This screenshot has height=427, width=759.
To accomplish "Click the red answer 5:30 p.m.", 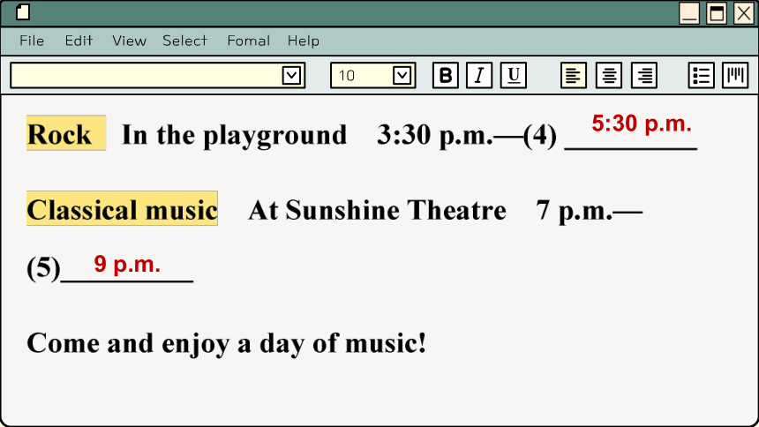I will pyautogui.click(x=642, y=124).
